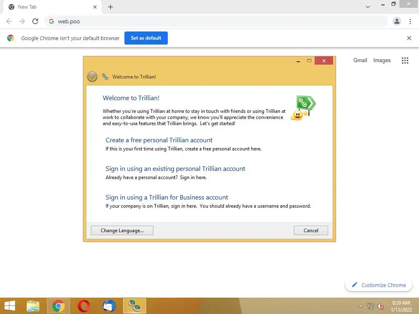The height and width of the screenshot is (314, 419).
Task: Restore down the Chrome window
Action: coord(393,4)
